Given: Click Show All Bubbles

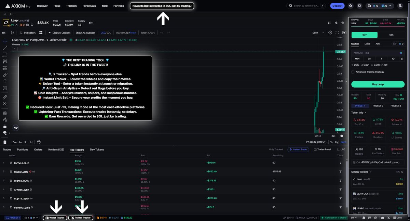Looking at the screenshot, I should click(x=85, y=33).
